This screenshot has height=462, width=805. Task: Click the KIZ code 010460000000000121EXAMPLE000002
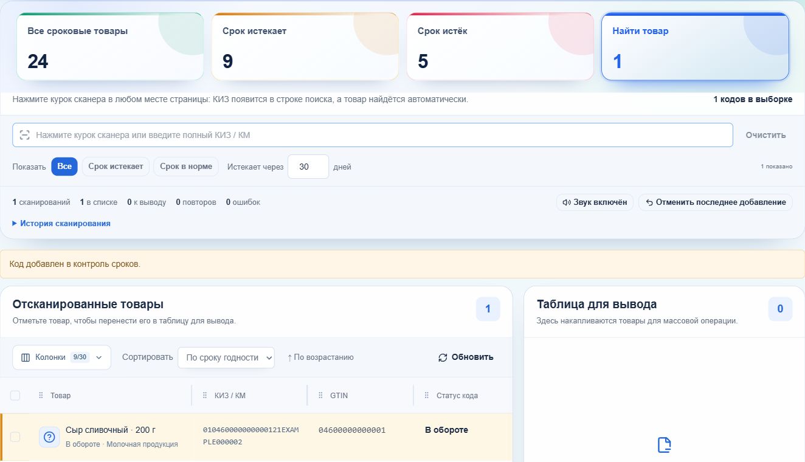tap(250, 436)
